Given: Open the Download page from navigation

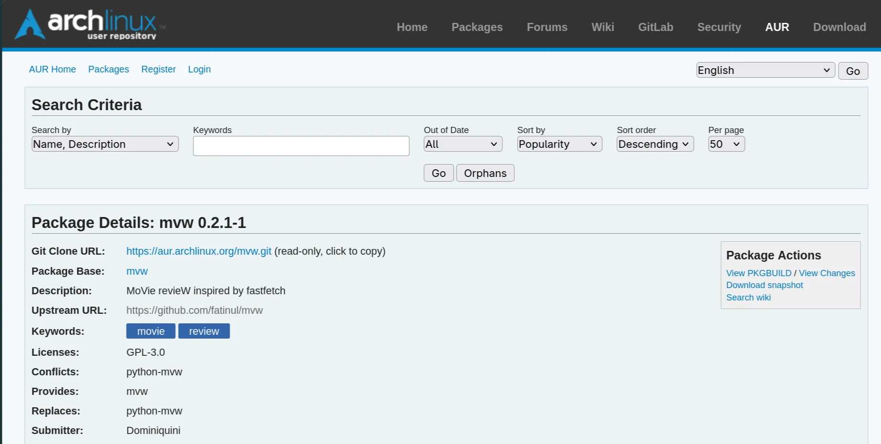Looking at the screenshot, I should [x=839, y=27].
